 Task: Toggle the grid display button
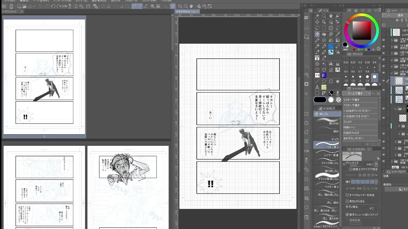173,6
